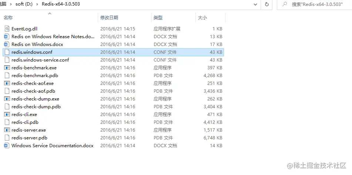Select the redis.windows-service.conf file name
The image size is (352, 175).
coord(40,60)
